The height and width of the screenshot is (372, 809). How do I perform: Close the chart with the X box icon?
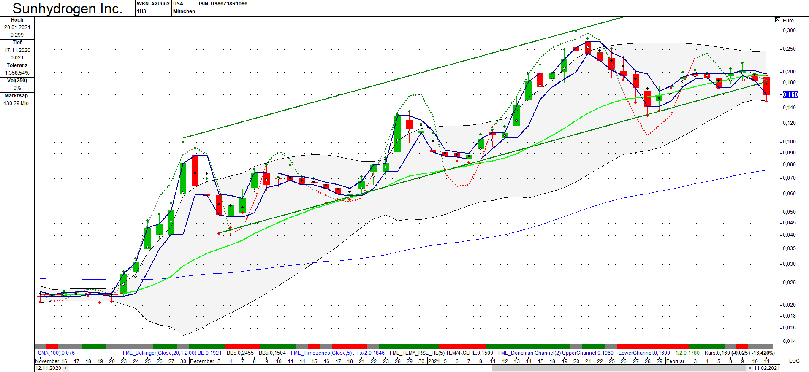click(x=778, y=20)
